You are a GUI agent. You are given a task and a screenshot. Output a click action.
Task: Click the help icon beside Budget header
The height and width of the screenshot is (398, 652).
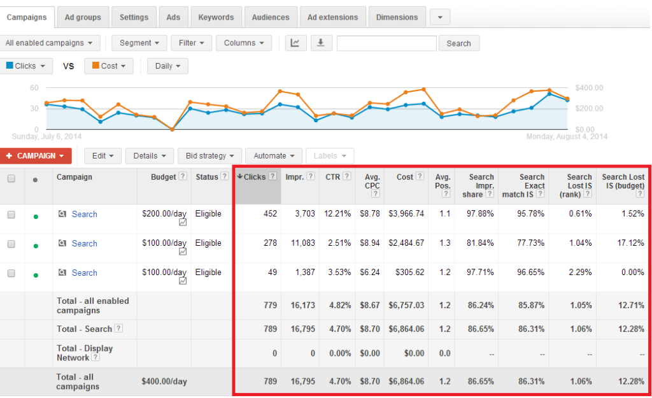coord(182,177)
